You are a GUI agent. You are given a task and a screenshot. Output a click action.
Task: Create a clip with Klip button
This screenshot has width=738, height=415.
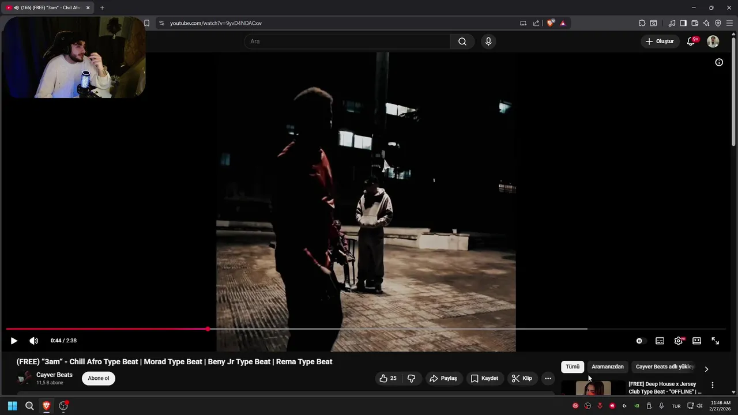click(522, 378)
